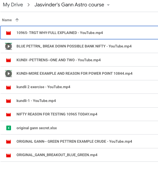Click play thumbnail for BLUE PETTRN_ BREAK DOWN file
This screenshot has height=171, width=158.
coord(9,46)
